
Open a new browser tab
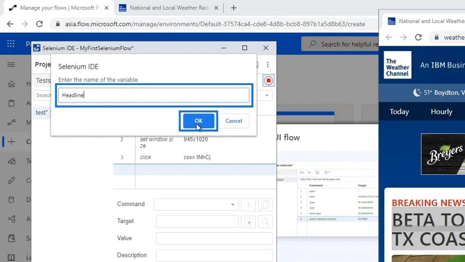[x=234, y=8]
